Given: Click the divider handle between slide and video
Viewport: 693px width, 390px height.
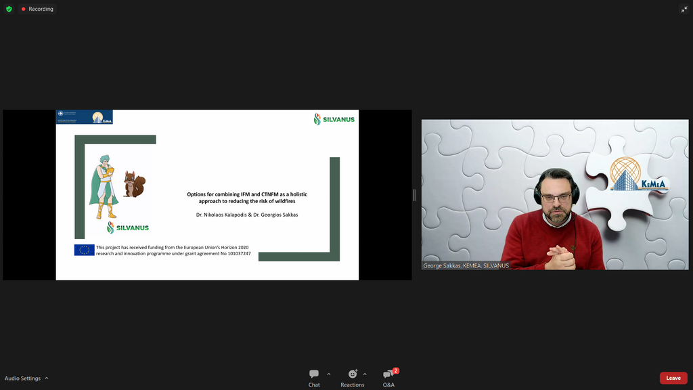Looking at the screenshot, I should tap(414, 195).
